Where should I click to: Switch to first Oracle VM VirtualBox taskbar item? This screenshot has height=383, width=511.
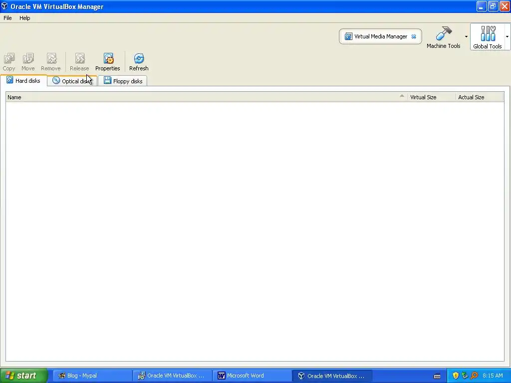click(172, 376)
